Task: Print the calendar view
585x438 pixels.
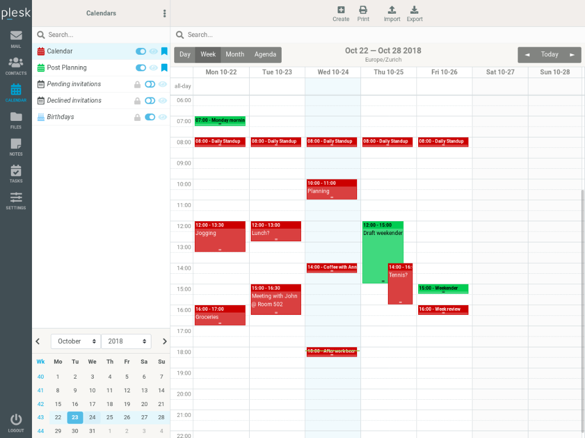Action: (363, 14)
